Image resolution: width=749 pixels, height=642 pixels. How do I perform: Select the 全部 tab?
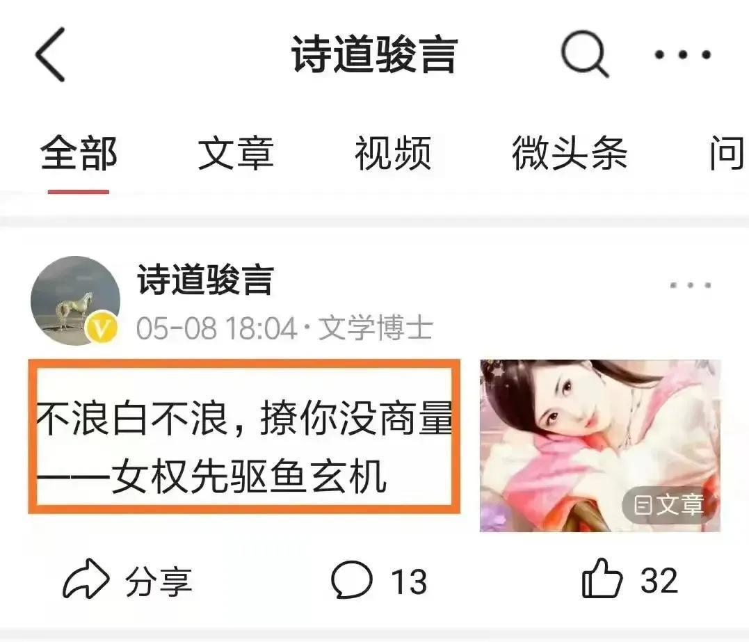79,153
